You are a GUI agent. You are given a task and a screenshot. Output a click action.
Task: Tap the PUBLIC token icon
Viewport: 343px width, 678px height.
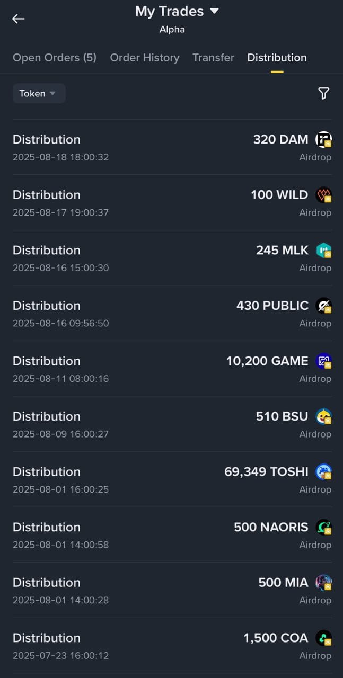coord(323,306)
